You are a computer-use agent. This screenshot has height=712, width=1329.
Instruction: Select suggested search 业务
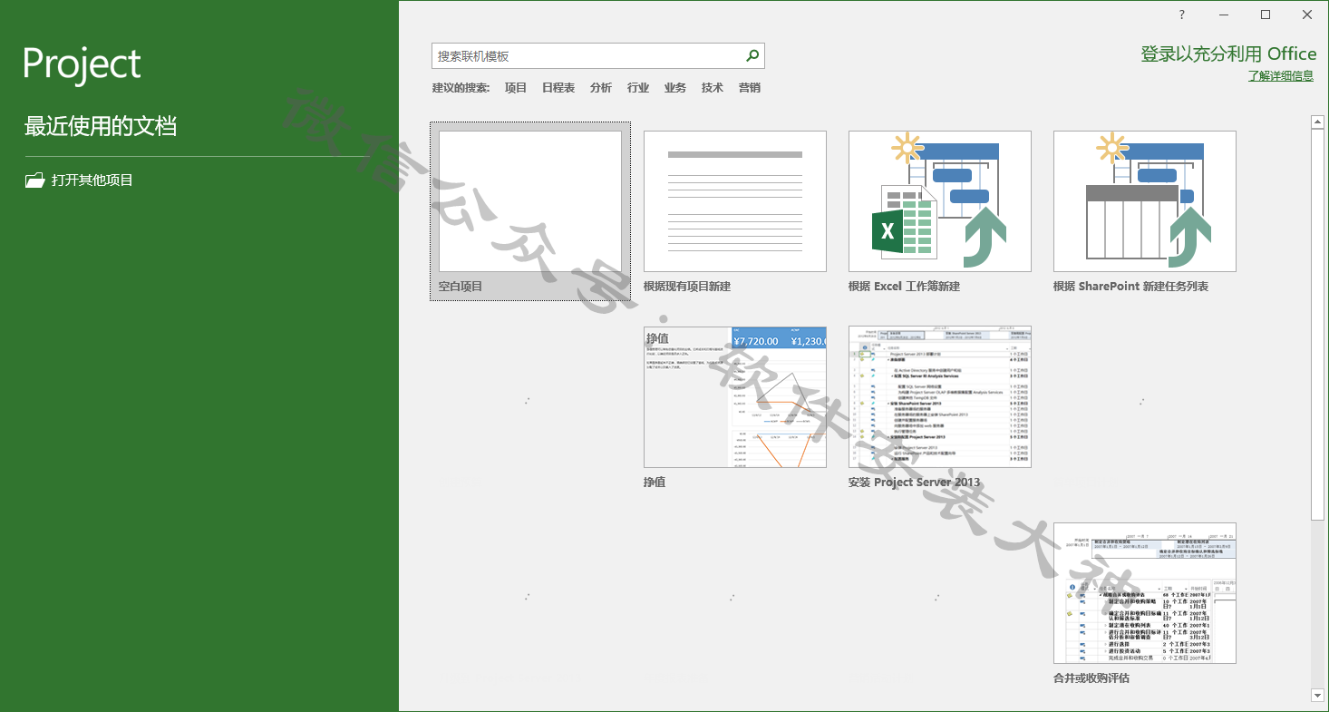click(675, 88)
